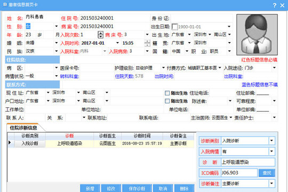The image size is (288, 192).
Task: Open the 性别 dropdown
Action: 57,26
